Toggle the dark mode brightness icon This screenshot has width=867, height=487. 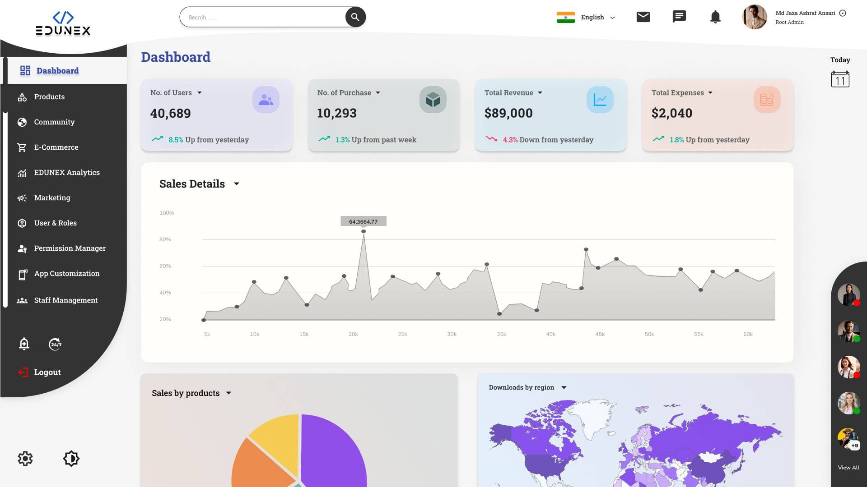(71, 459)
